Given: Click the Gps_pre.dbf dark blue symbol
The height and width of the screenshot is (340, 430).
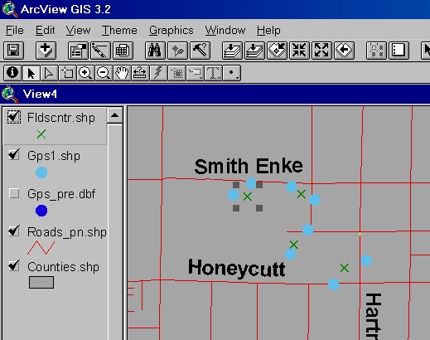Looking at the screenshot, I should [x=41, y=211].
